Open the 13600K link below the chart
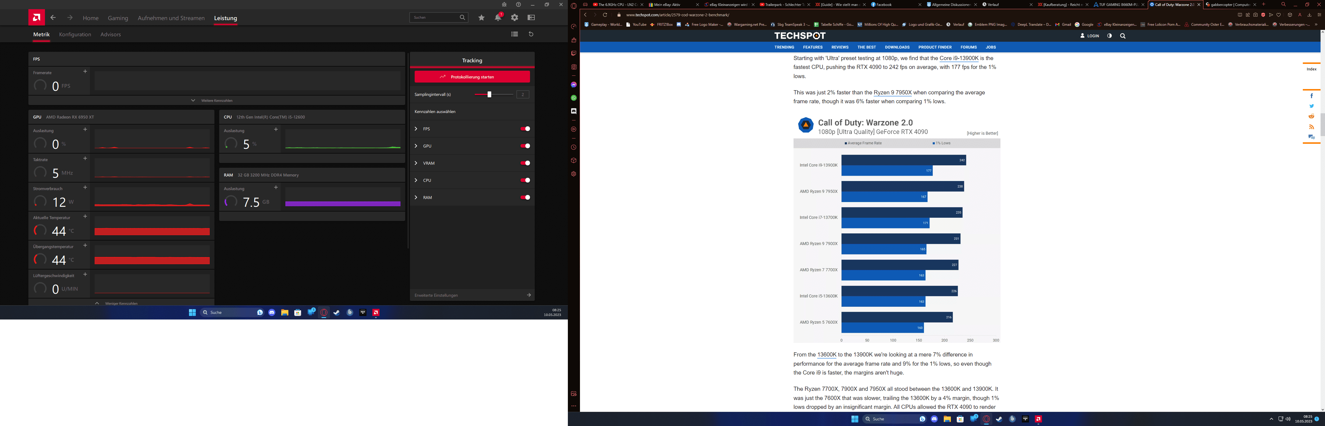This screenshot has width=1325, height=426. pos(827,354)
